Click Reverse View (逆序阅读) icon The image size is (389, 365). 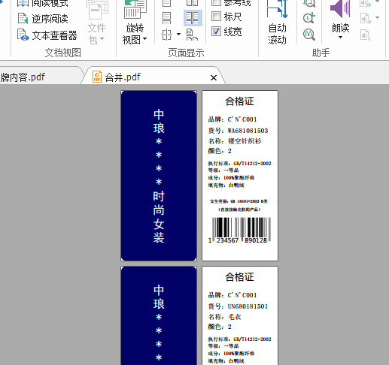click(23, 19)
